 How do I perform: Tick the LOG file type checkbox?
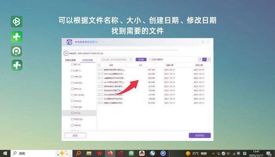72,83
